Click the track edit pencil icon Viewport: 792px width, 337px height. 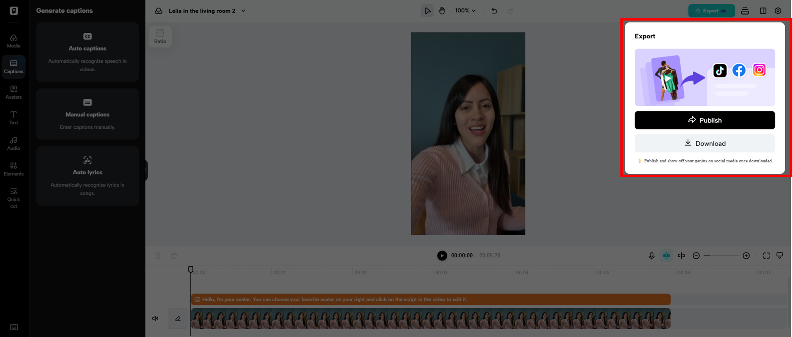[x=178, y=318]
